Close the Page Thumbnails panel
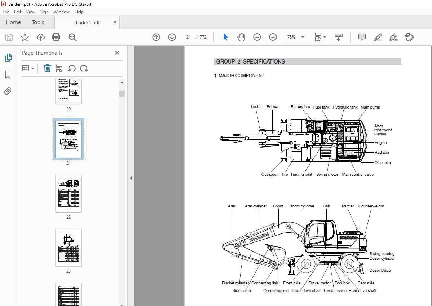432x306 pixels. 117,53
